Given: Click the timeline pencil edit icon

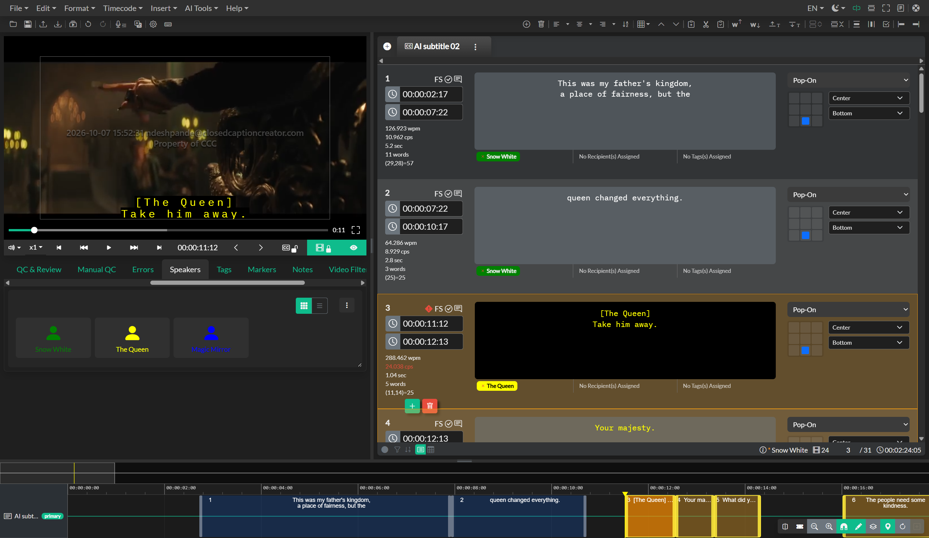Looking at the screenshot, I should 858,527.
